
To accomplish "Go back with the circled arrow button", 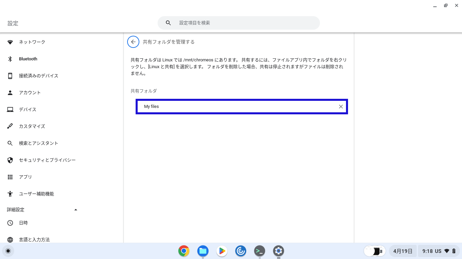I will (133, 42).
